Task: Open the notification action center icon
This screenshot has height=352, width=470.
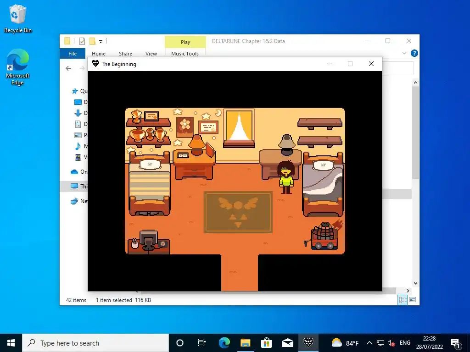Action: (455, 343)
